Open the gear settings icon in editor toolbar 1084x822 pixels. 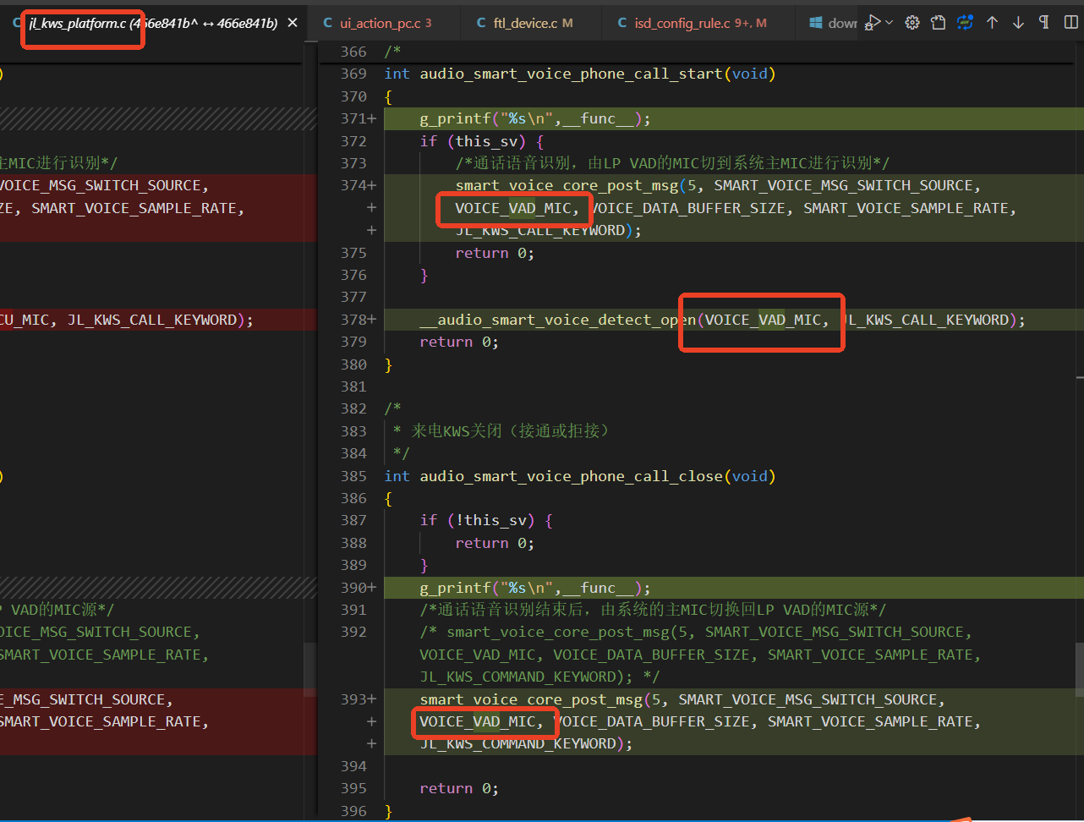912,23
